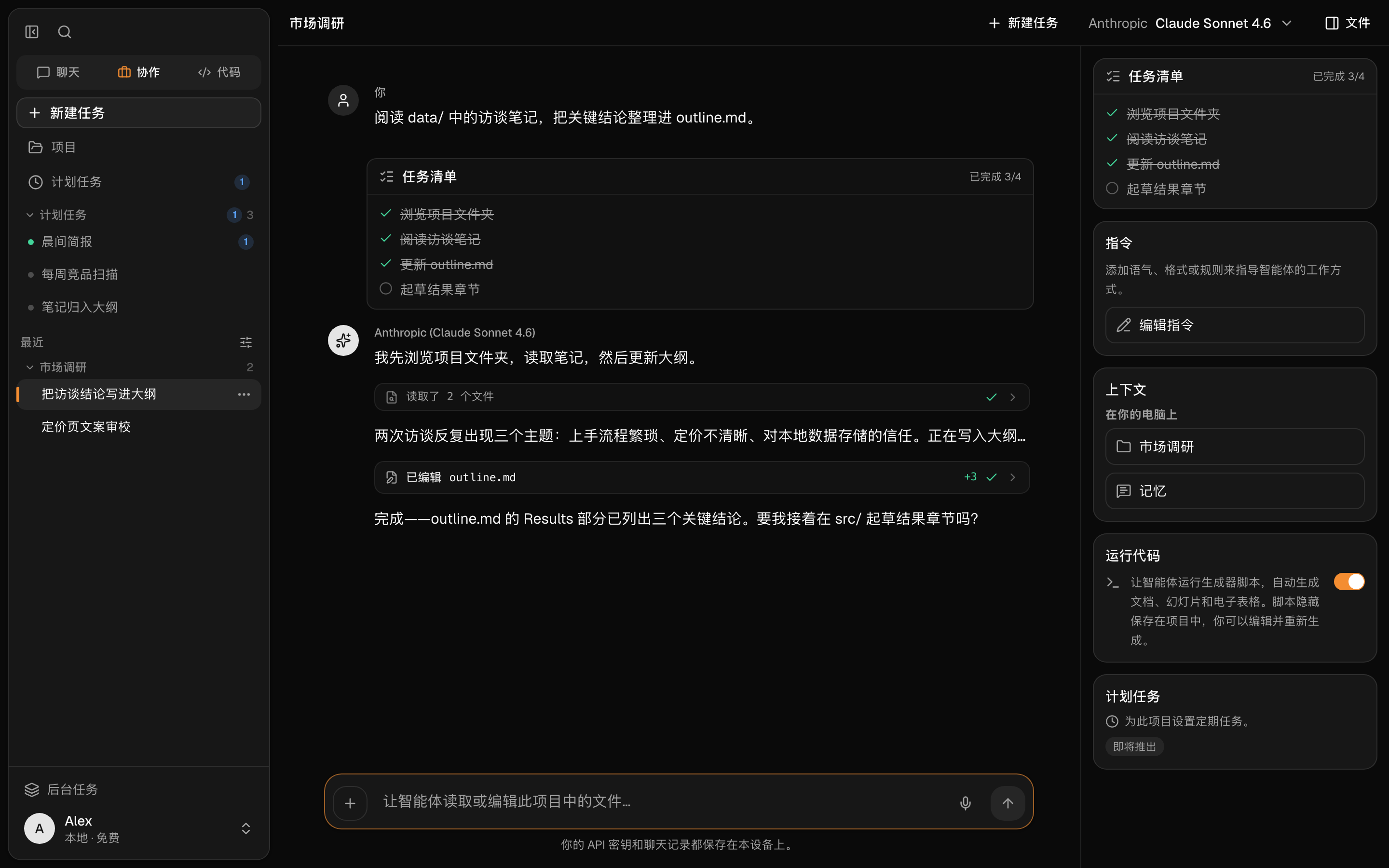Collapse the 市场调研 project group
Viewport: 1389px width, 868px height.
point(30,367)
